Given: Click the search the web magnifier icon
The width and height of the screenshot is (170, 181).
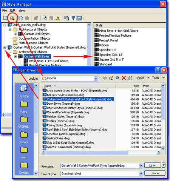Looking at the screenshot, I should point(117,78).
